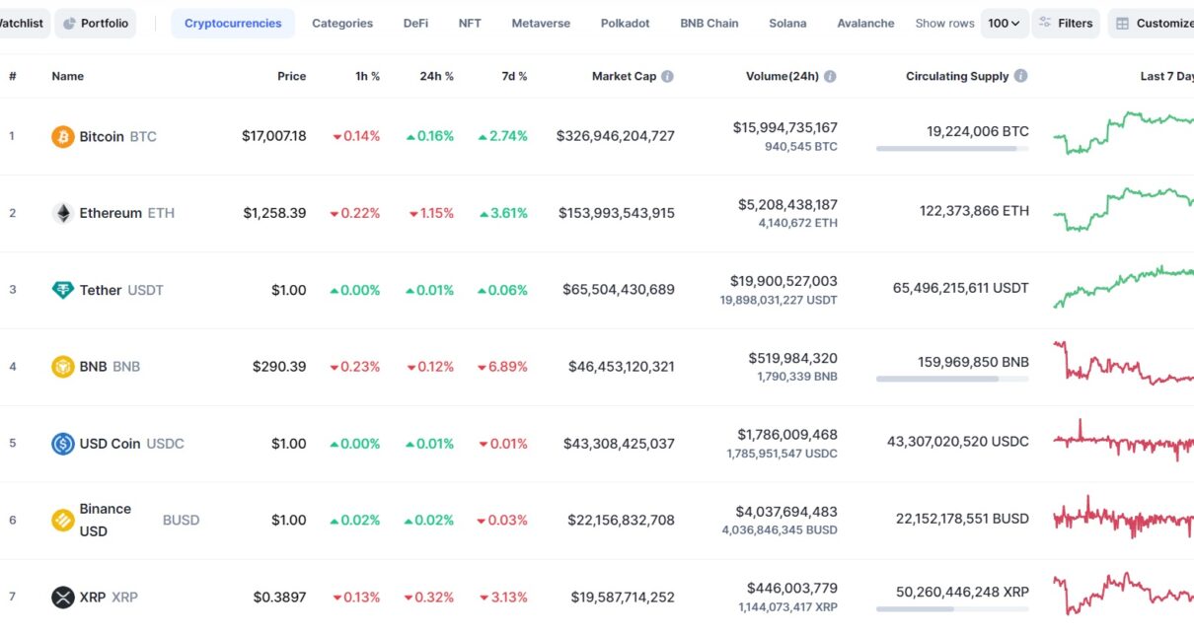Show the Volume(24h) info tooltip icon
1194x633 pixels.
pyautogui.click(x=830, y=76)
